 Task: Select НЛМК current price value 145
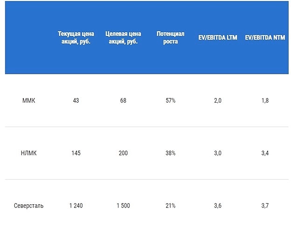tap(76, 153)
